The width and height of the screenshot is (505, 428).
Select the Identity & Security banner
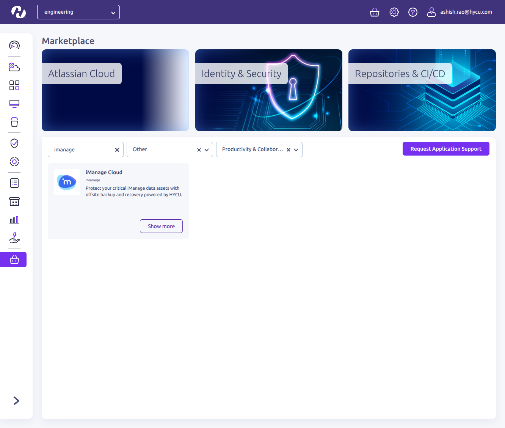pos(269,90)
